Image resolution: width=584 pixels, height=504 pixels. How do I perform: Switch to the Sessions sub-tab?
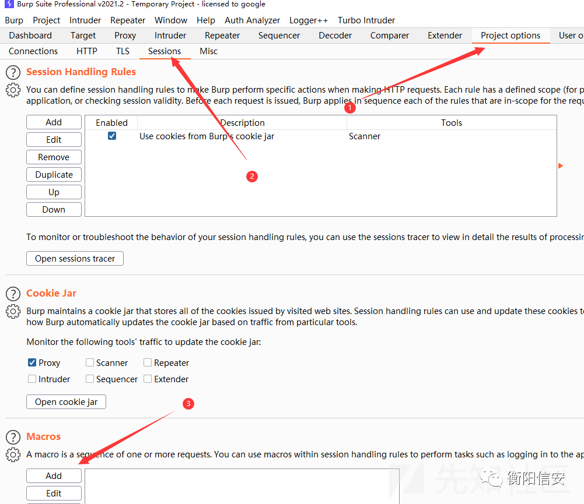pyautogui.click(x=164, y=51)
